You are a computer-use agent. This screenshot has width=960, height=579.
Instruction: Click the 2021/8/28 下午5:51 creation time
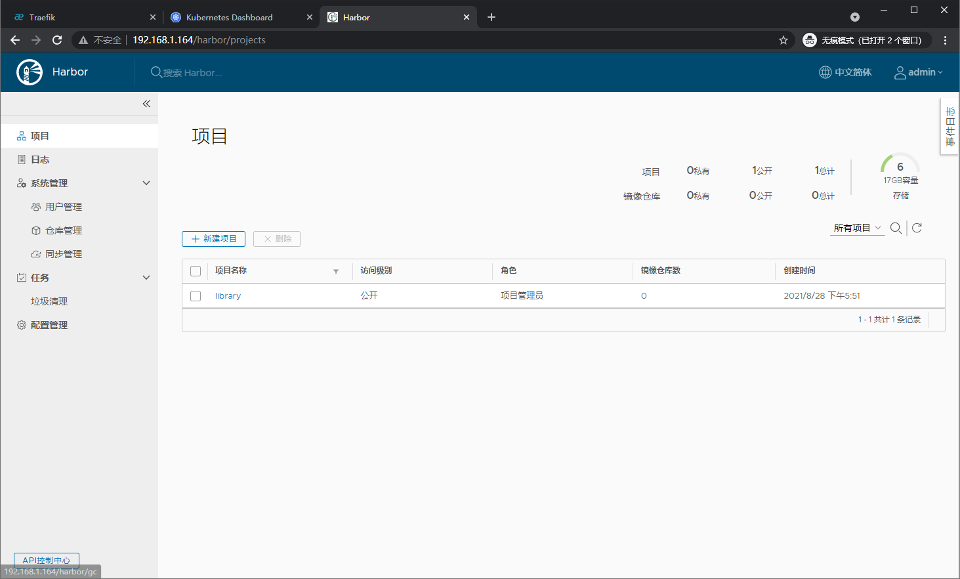[822, 296]
